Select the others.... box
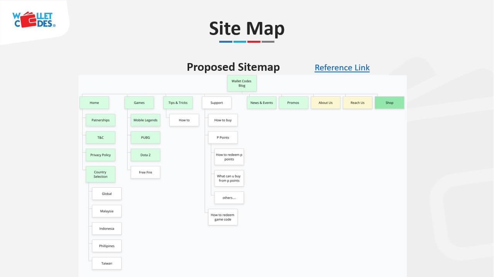The image size is (494, 277). click(x=229, y=198)
